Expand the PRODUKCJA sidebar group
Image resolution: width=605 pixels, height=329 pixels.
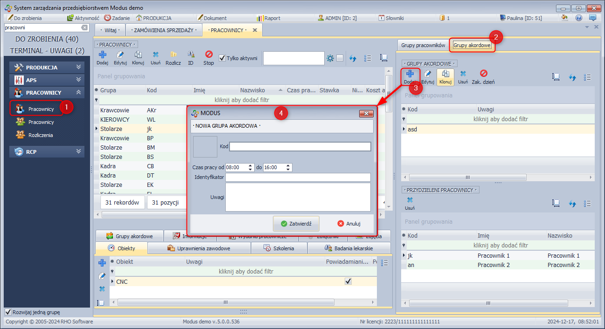[x=78, y=67]
